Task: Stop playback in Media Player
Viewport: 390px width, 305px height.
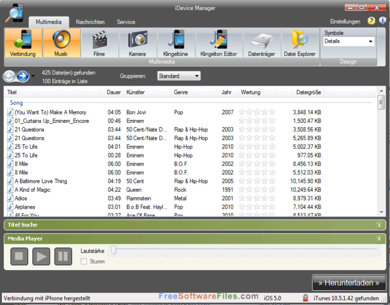Action: click(19, 256)
